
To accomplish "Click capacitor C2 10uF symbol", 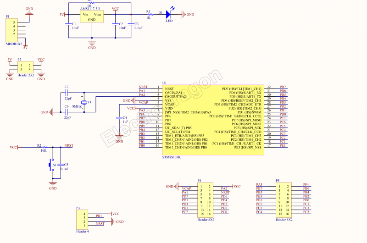I will [115, 24].
